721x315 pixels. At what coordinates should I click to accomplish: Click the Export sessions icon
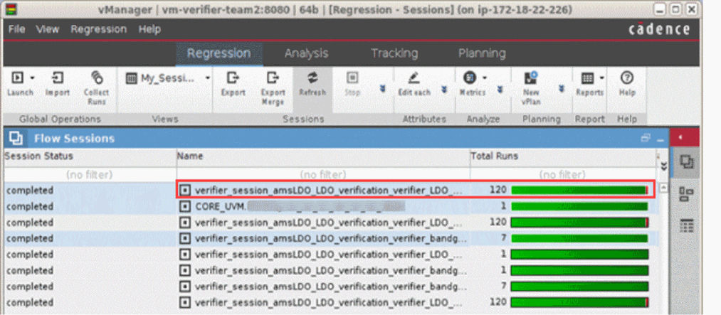click(x=233, y=78)
